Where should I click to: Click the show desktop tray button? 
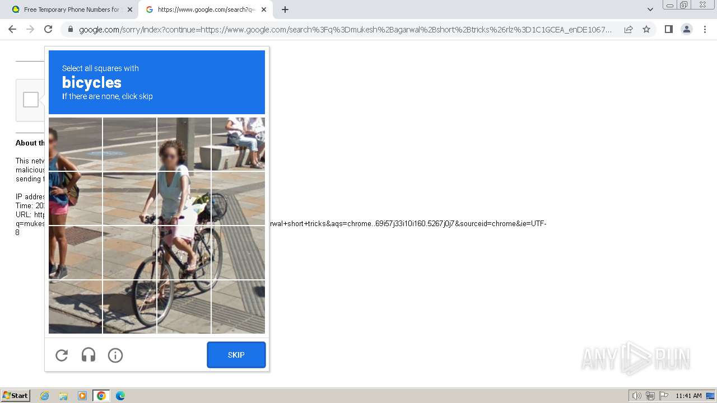click(710, 396)
